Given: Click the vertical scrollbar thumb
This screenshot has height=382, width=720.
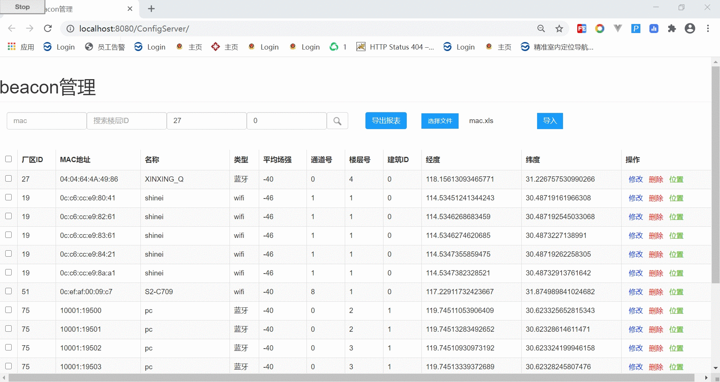Looking at the screenshot, I should point(715,174).
